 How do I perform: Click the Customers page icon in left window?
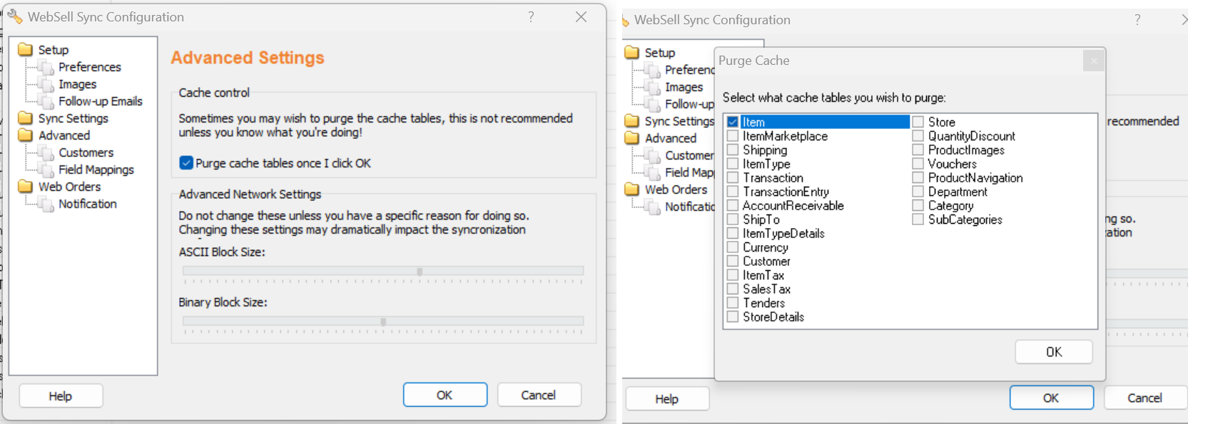tap(47, 153)
